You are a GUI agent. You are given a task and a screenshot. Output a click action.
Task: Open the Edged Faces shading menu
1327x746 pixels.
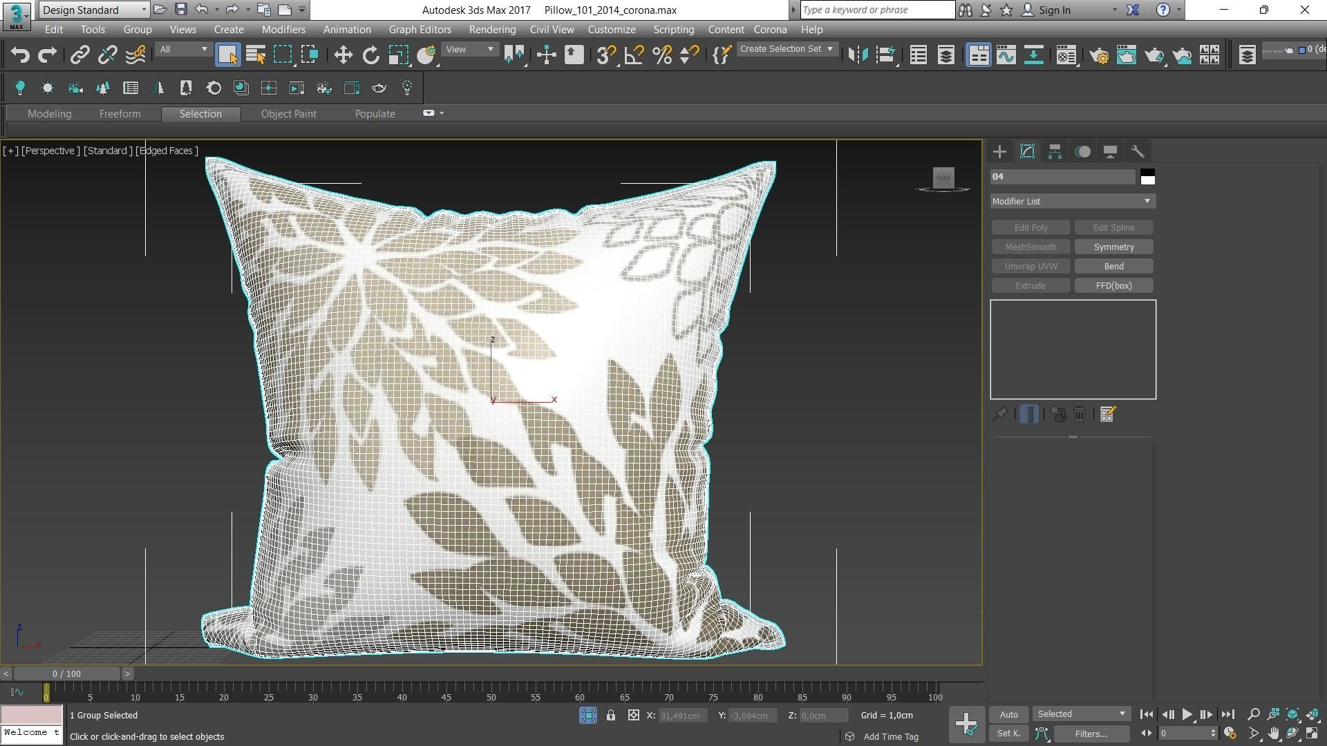pyautogui.click(x=167, y=151)
